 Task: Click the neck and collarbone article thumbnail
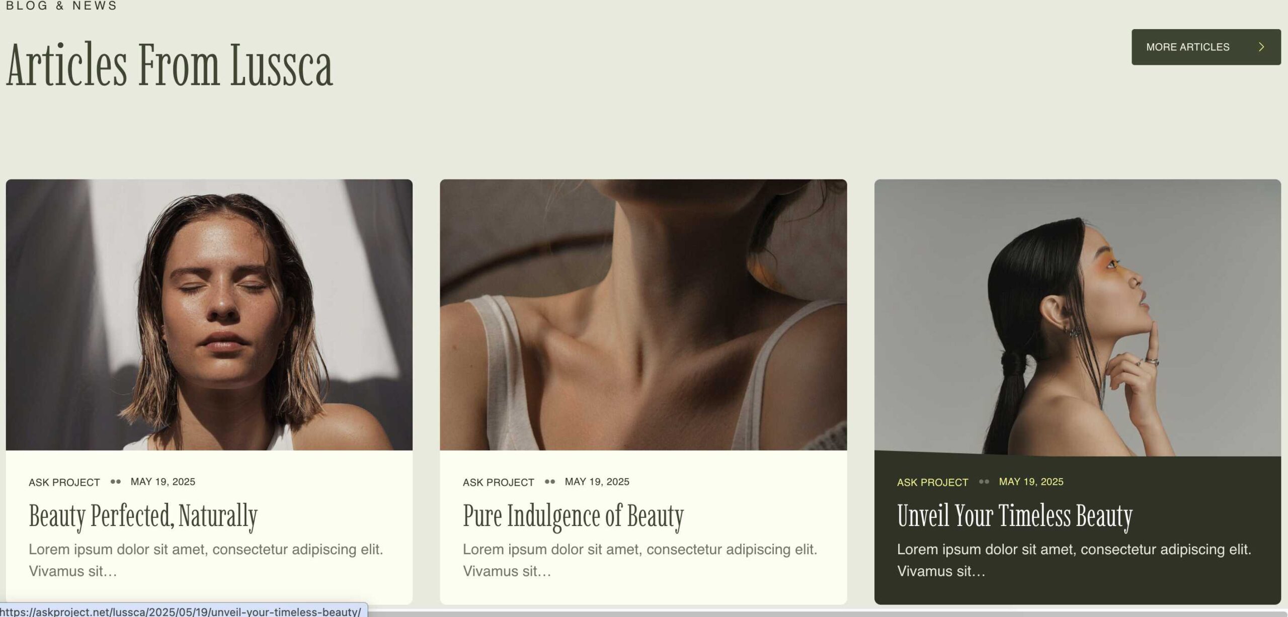(643, 315)
